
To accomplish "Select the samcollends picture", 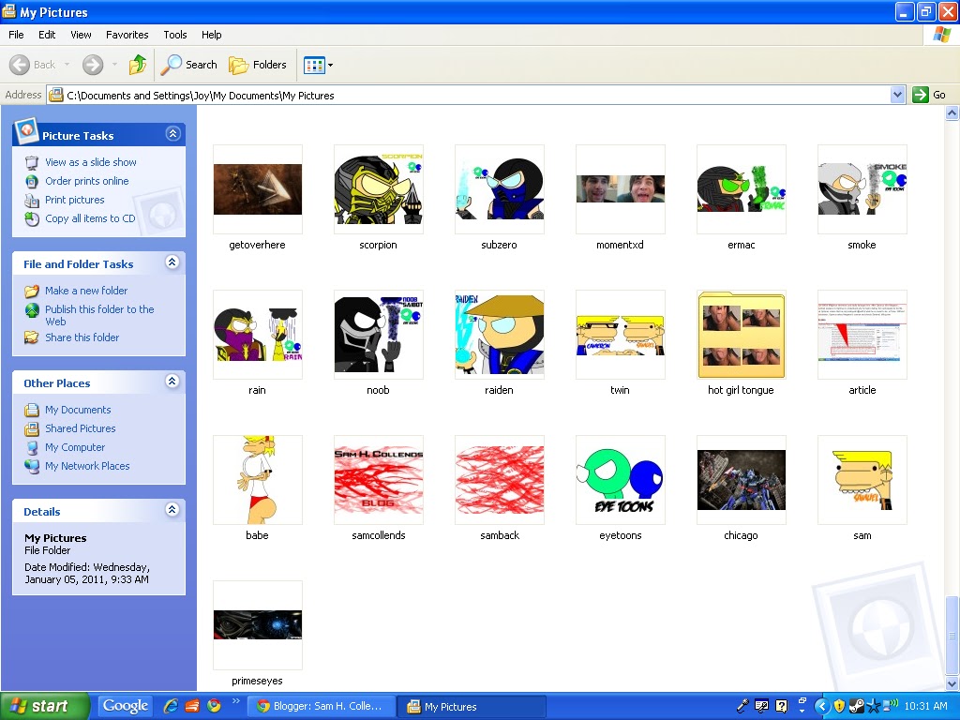I will click(379, 479).
